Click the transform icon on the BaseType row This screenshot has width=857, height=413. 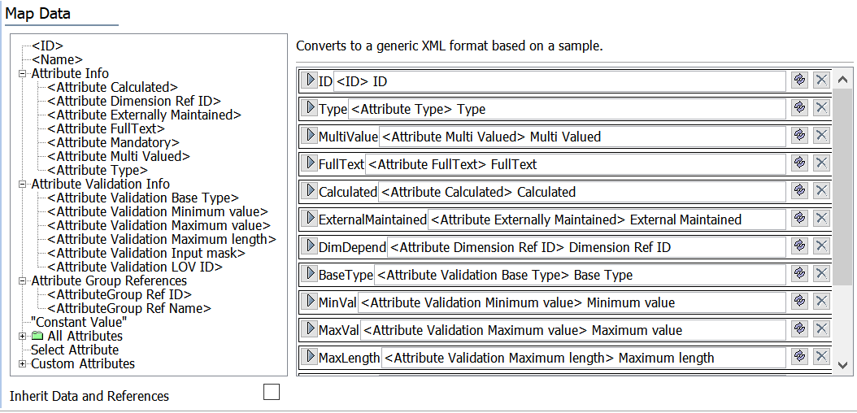(x=799, y=274)
